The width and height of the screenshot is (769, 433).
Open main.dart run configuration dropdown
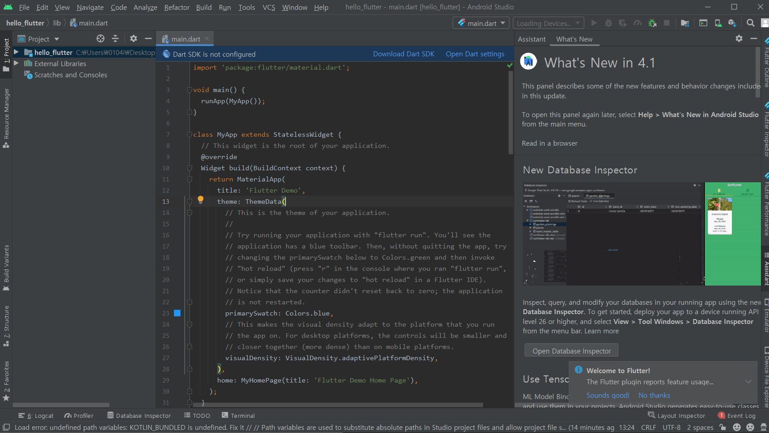pyautogui.click(x=481, y=23)
